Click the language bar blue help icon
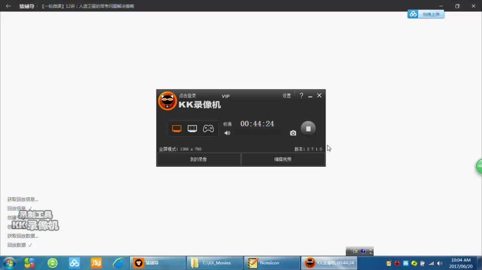 pos(363,251)
